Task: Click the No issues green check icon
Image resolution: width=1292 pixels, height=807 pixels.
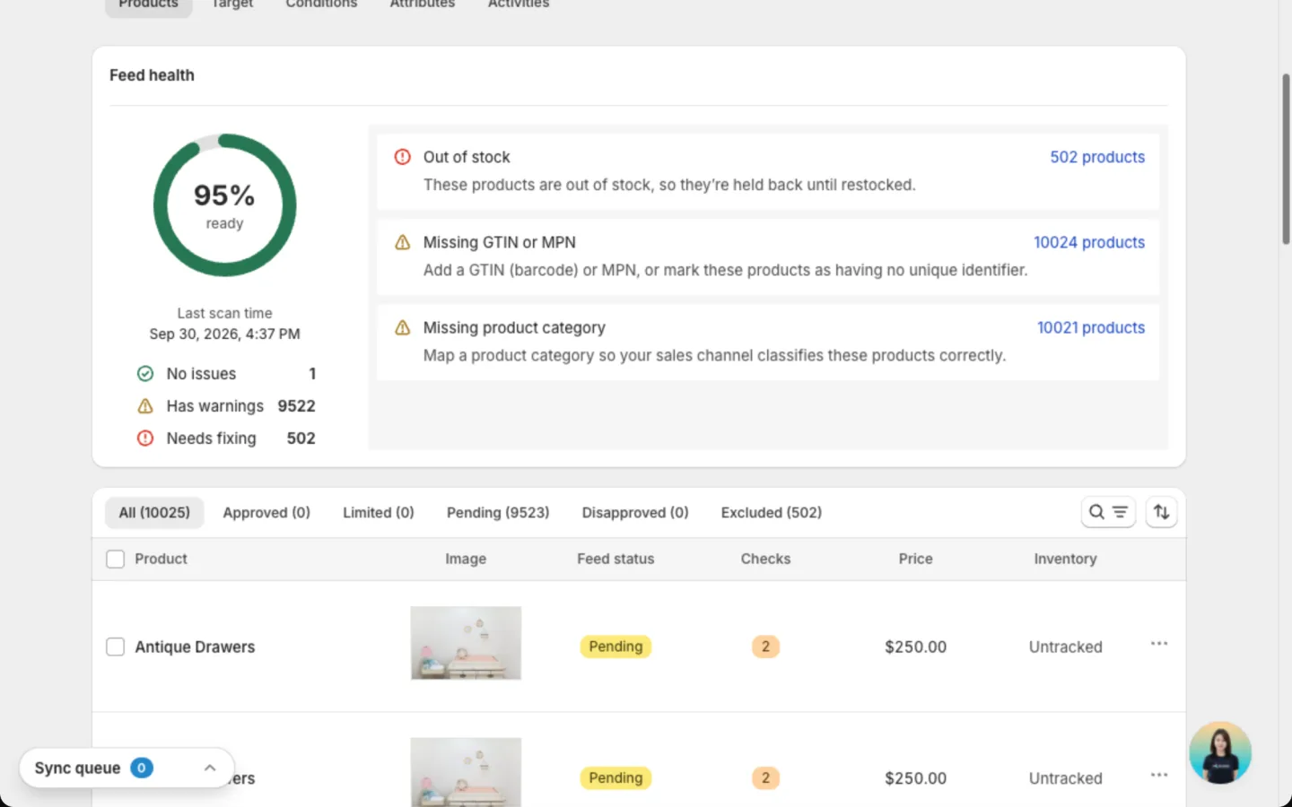Action: tap(145, 374)
